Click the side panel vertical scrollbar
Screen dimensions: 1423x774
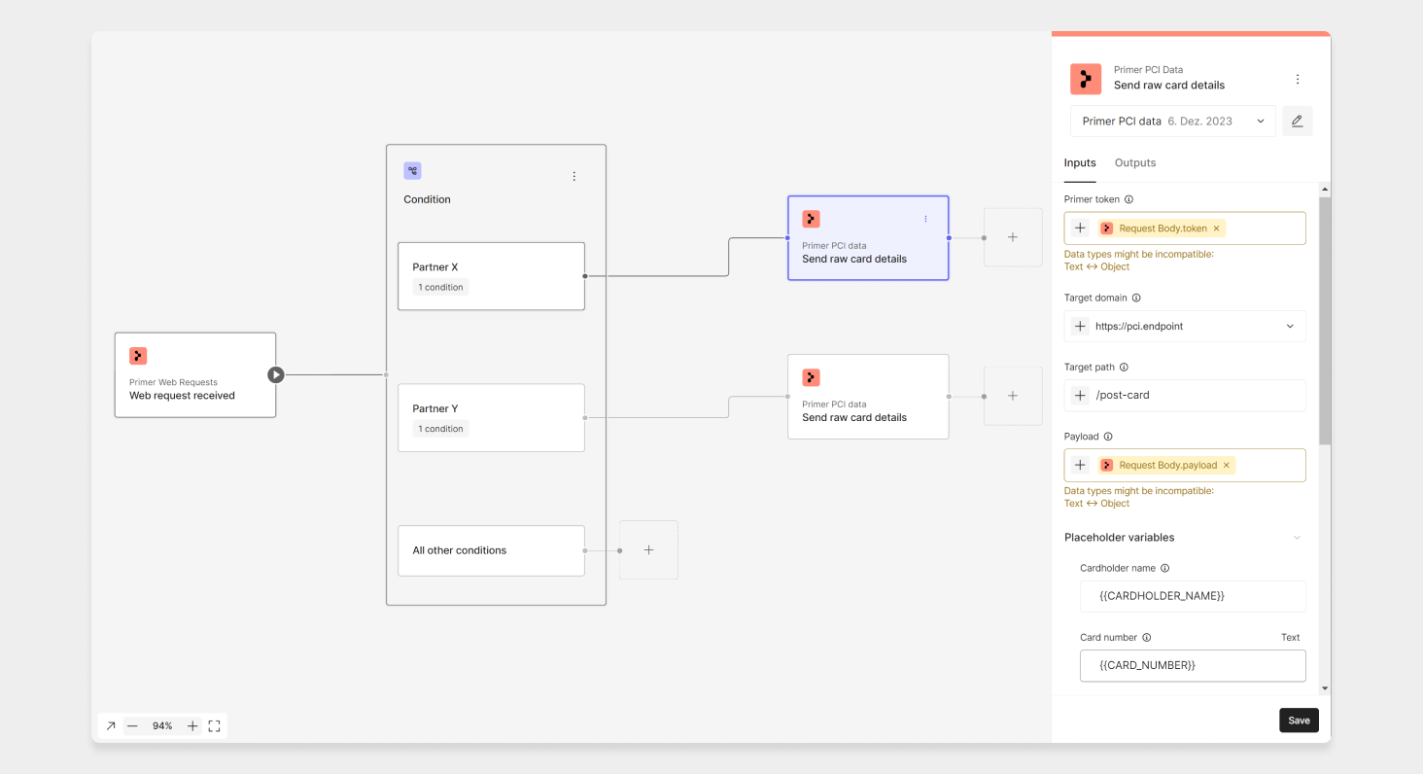[x=1324, y=321]
